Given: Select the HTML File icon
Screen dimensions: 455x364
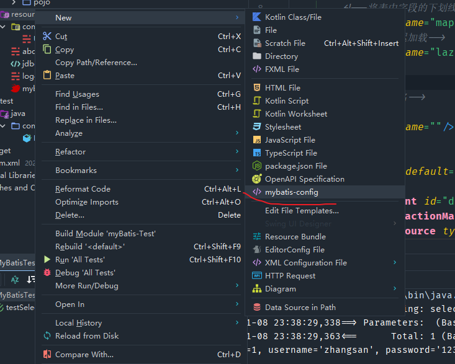Looking at the screenshot, I should (257, 87).
